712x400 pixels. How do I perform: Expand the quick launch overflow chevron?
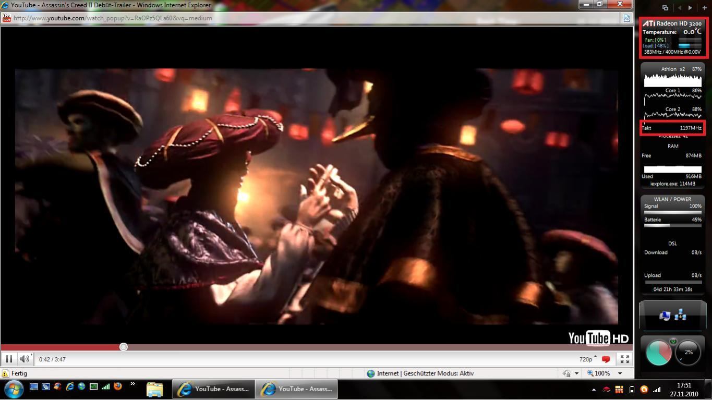[132, 384]
